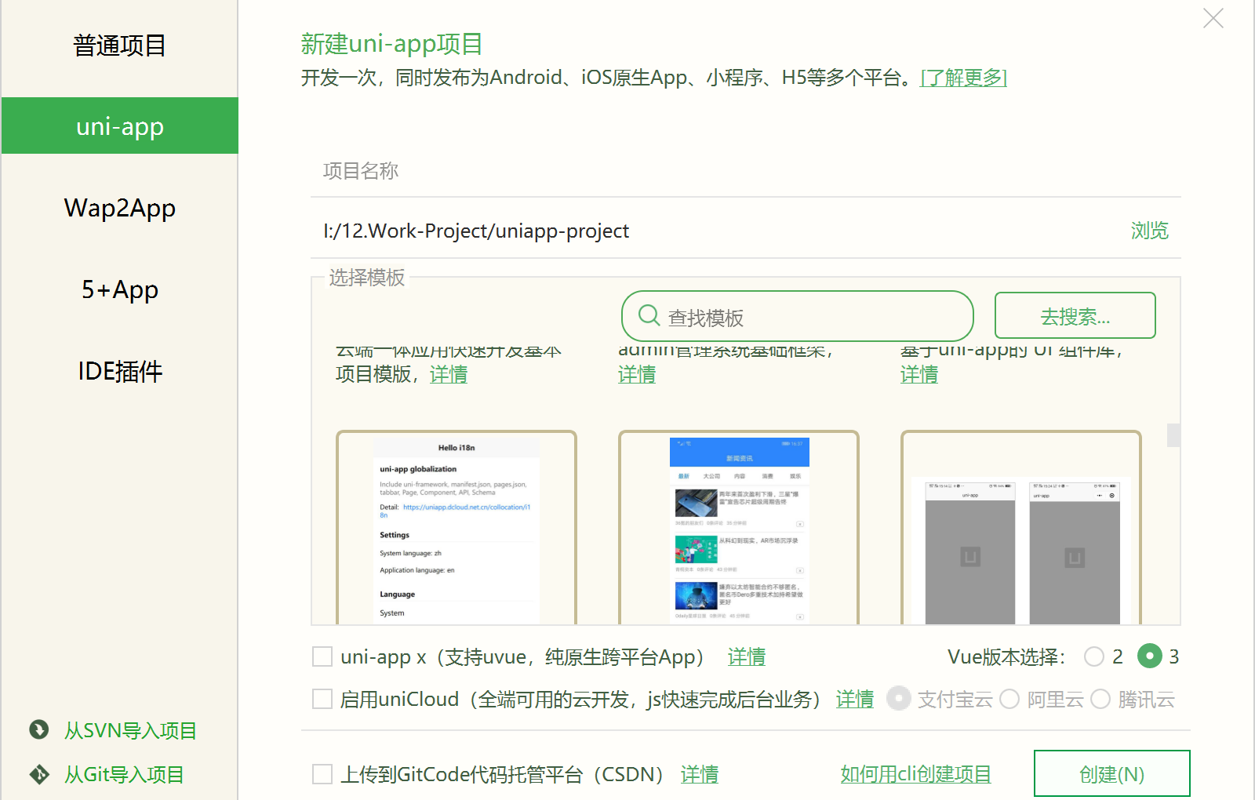Click the 去搜索 button
Screen dimensions: 1255x800
tap(1074, 315)
